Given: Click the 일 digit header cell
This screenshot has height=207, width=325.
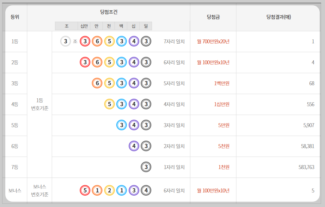Looking at the screenshot, I should pyautogui.click(x=146, y=26).
